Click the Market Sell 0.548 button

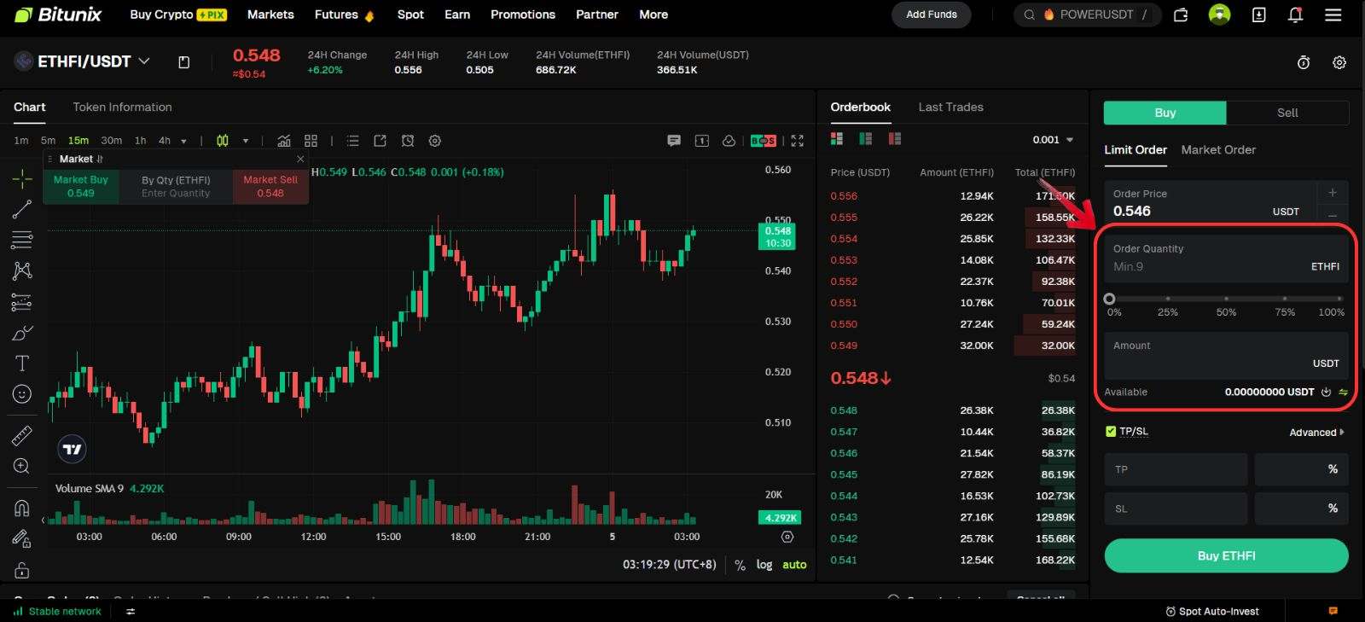pos(270,186)
